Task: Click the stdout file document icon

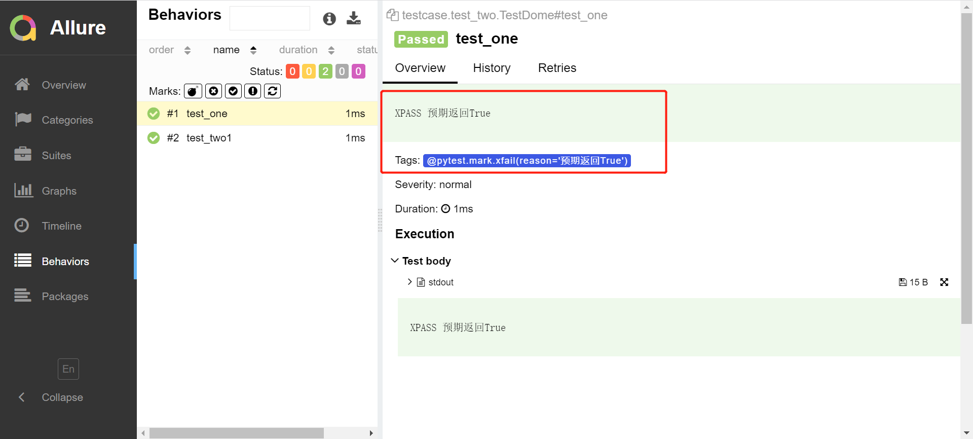Action: [x=421, y=282]
